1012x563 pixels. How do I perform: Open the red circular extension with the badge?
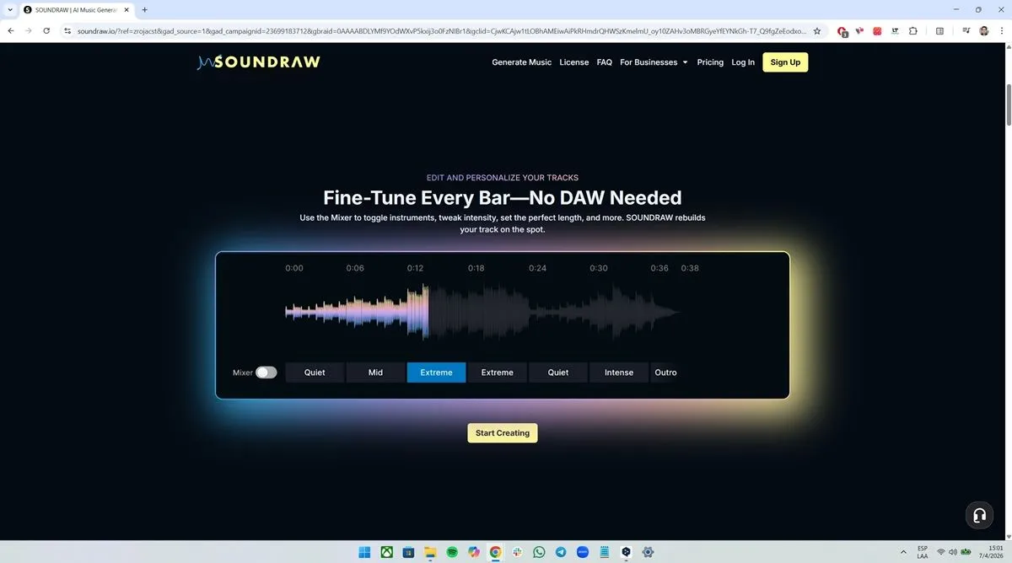842,31
